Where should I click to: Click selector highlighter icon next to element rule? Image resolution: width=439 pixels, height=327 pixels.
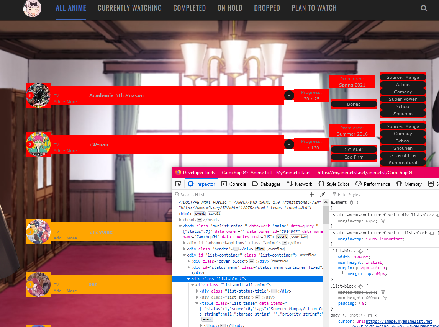351,203
